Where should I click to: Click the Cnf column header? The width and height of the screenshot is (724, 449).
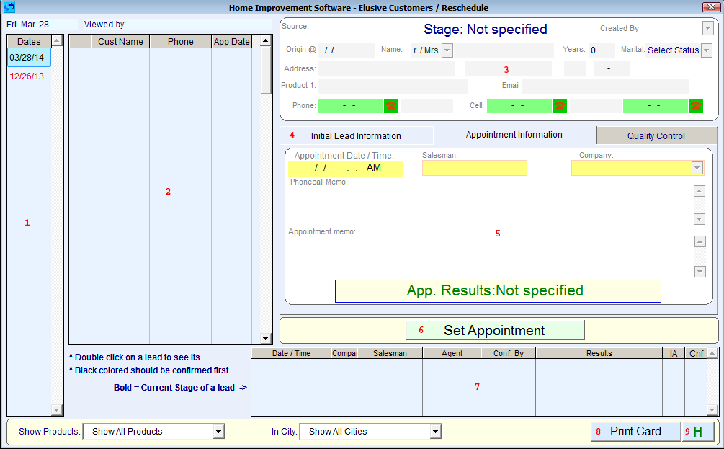pyautogui.click(x=696, y=353)
